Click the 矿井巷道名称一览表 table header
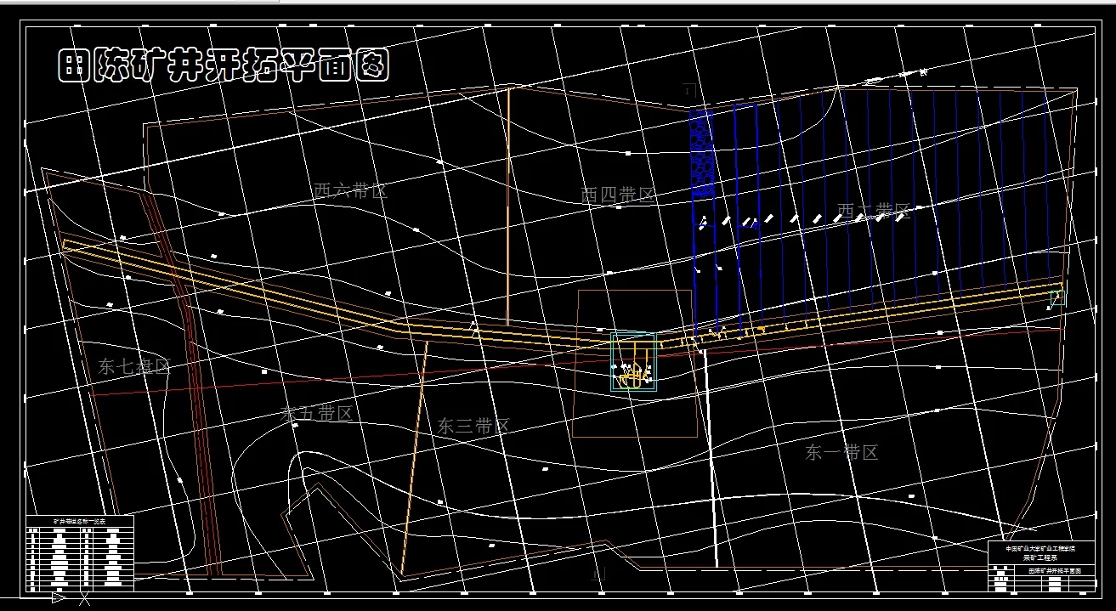Viewport: 1116px width, 611px height. tap(80, 519)
